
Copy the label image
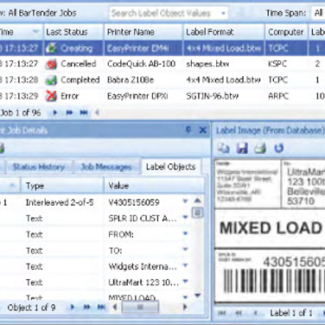point(223,148)
